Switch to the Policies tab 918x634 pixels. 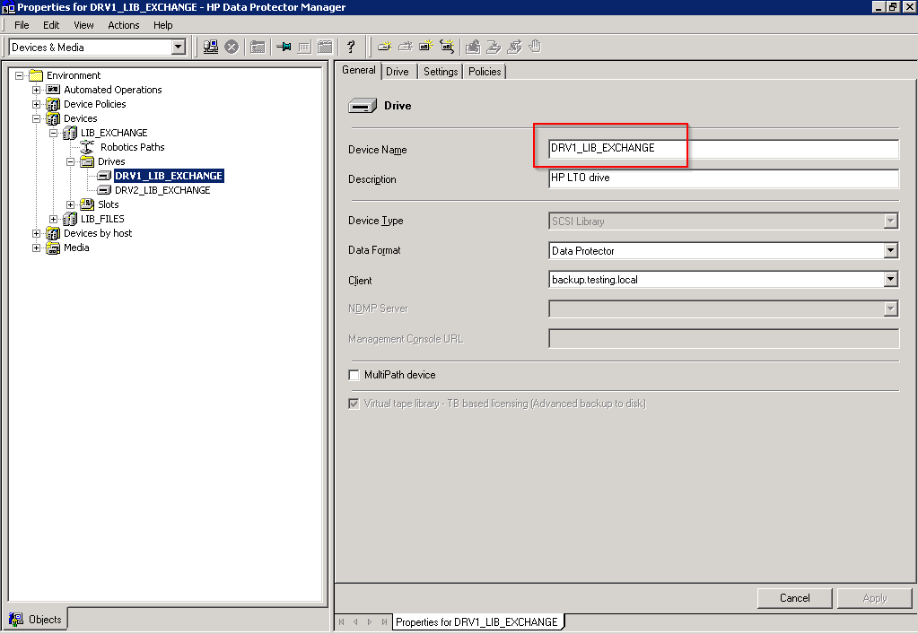tap(485, 72)
